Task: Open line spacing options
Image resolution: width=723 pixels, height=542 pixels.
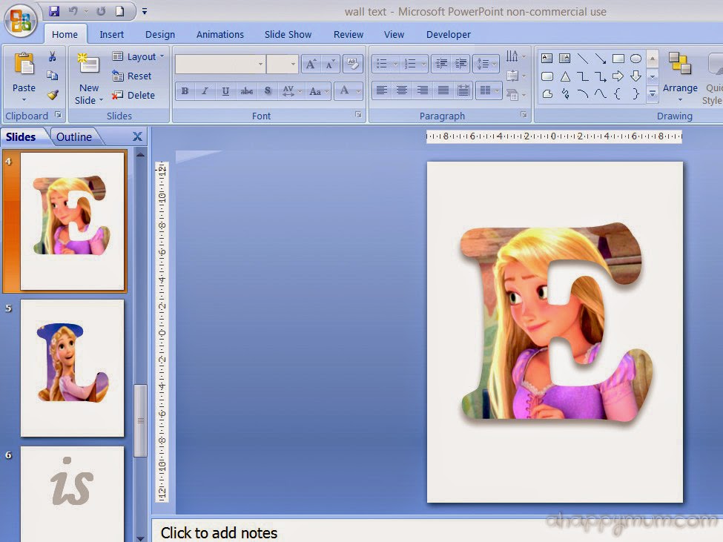Action: [486, 64]
